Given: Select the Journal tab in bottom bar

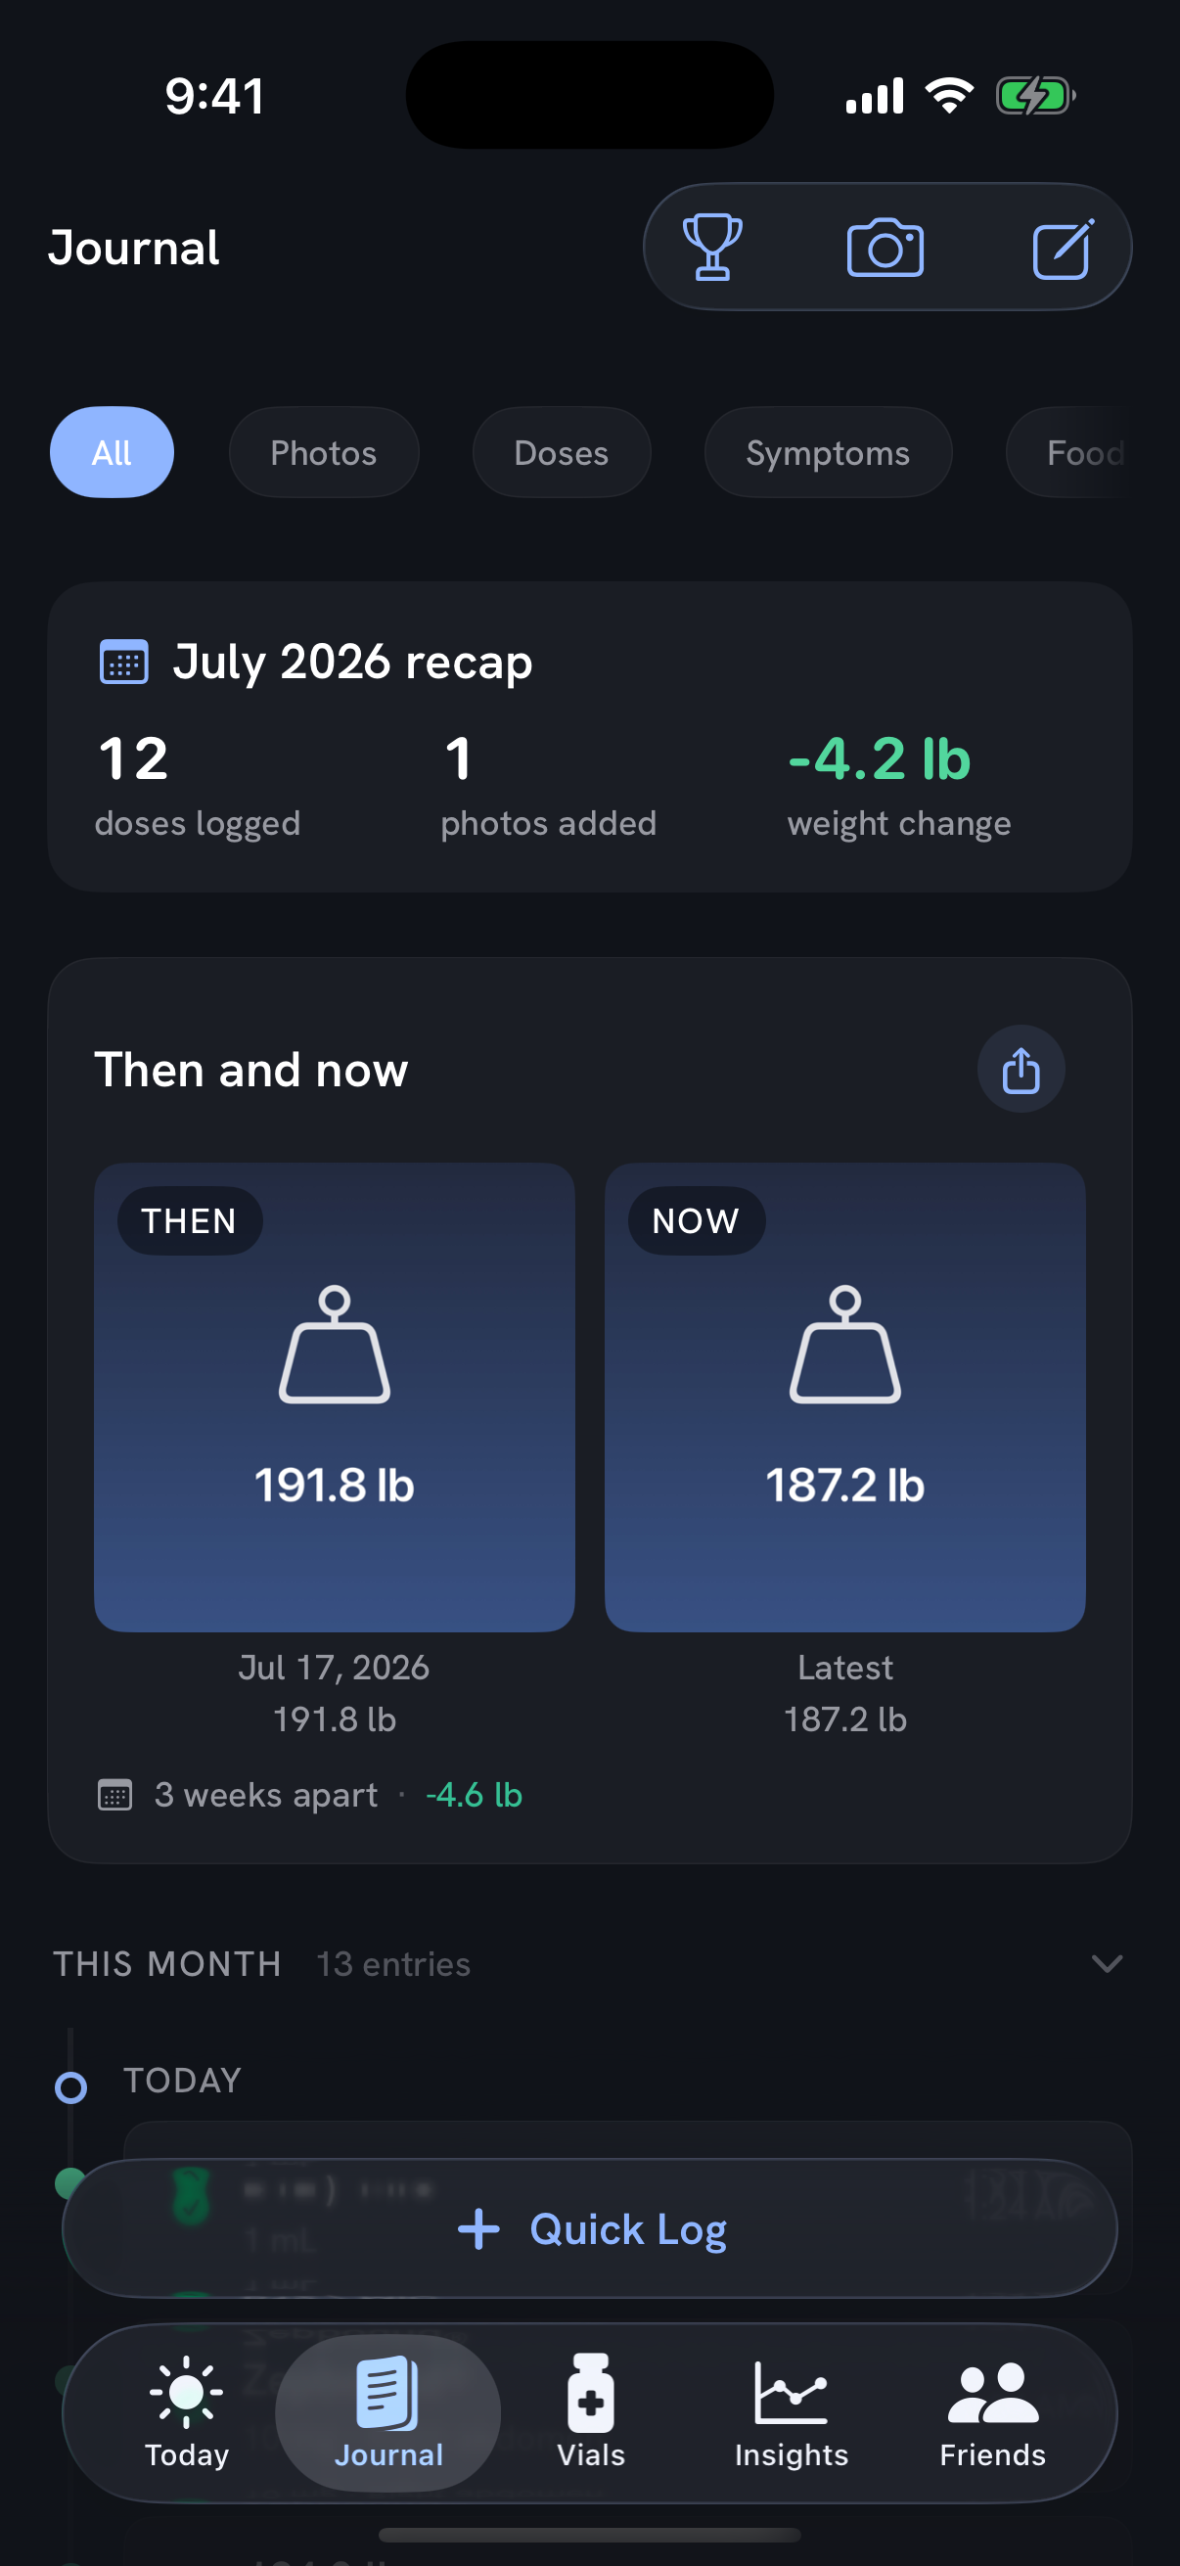Looking at the screenshot, I should 388,2411.
